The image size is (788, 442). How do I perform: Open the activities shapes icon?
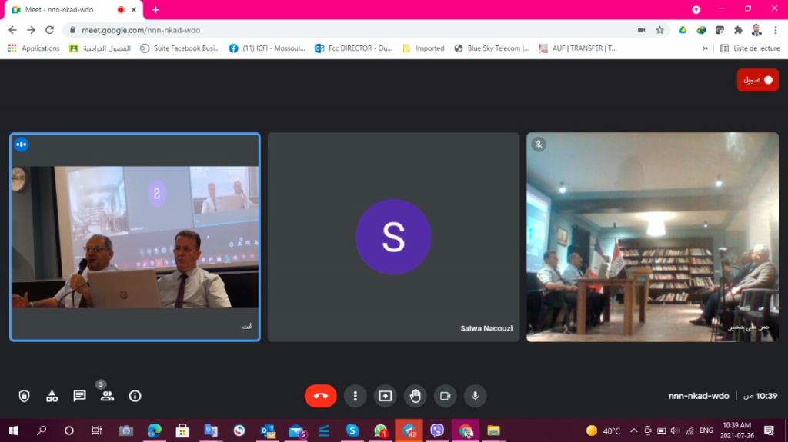point(52,396)
